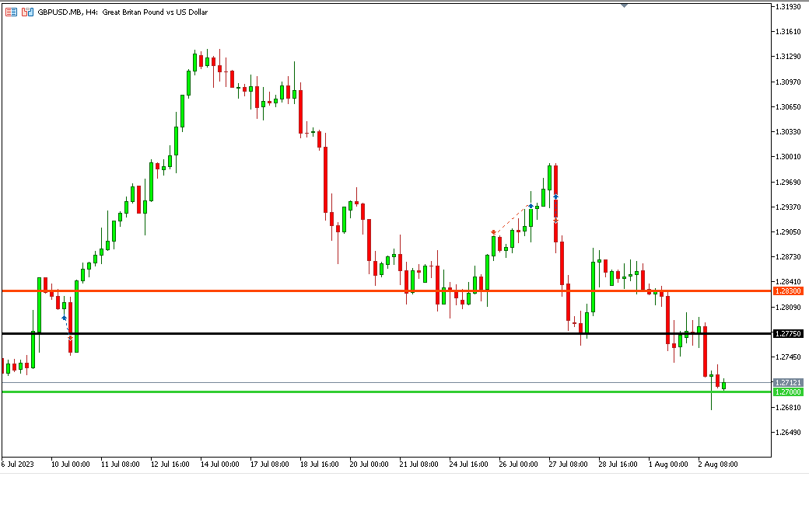Select the chart shift triangle at top

pyautogui.click(x=625, y=5)
